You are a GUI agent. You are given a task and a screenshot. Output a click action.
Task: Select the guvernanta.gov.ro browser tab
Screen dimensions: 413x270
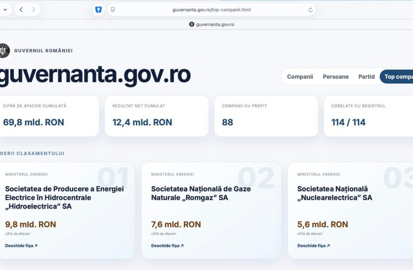(211, 24)
